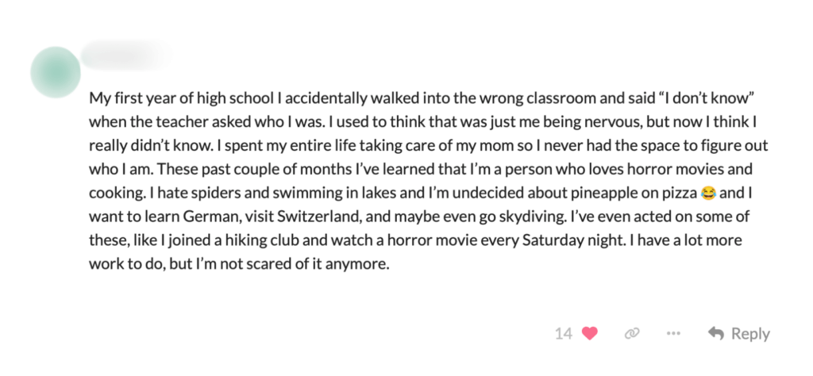Open the three-dot more options menu
The image size is (813, 376).
(x=673, y=334)
